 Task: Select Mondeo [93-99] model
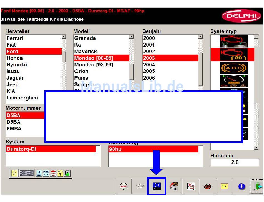coord(102,65)
